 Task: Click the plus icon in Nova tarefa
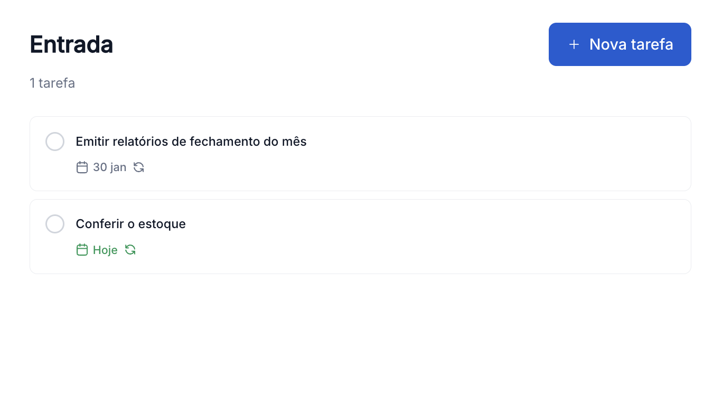[x=574, y=44]
